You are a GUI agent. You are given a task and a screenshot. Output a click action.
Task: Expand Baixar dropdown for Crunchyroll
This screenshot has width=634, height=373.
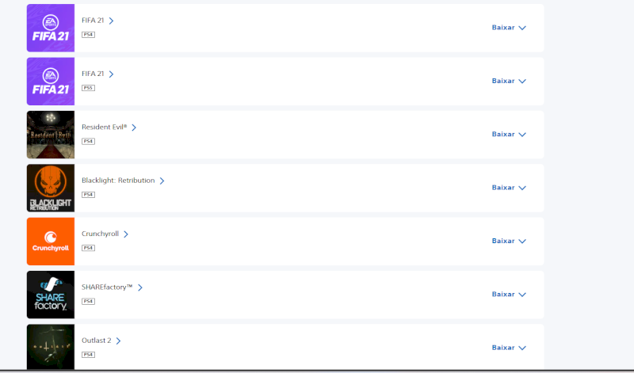tap(509, 241)
